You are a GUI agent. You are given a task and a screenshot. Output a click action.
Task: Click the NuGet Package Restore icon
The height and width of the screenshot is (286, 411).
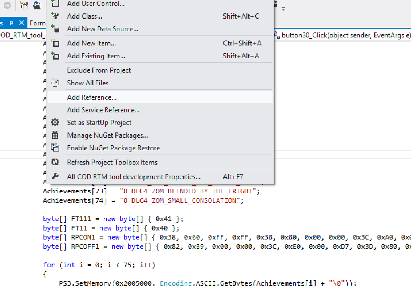[55, 148]
